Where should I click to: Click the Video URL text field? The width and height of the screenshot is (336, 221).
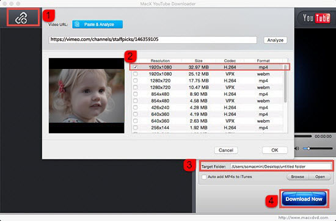(x=153, y=40)
